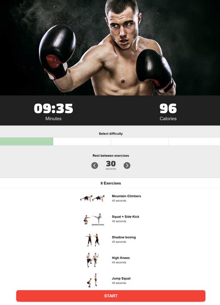Select the third difficulty level segment

point(139,142)
